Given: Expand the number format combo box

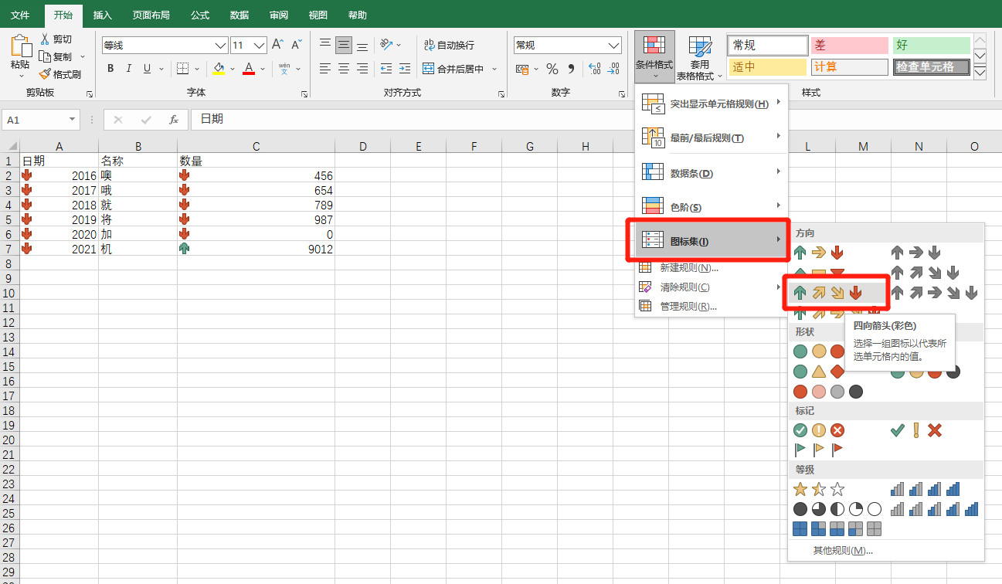Looking at the screenshot, I should [x=613, y=46].
